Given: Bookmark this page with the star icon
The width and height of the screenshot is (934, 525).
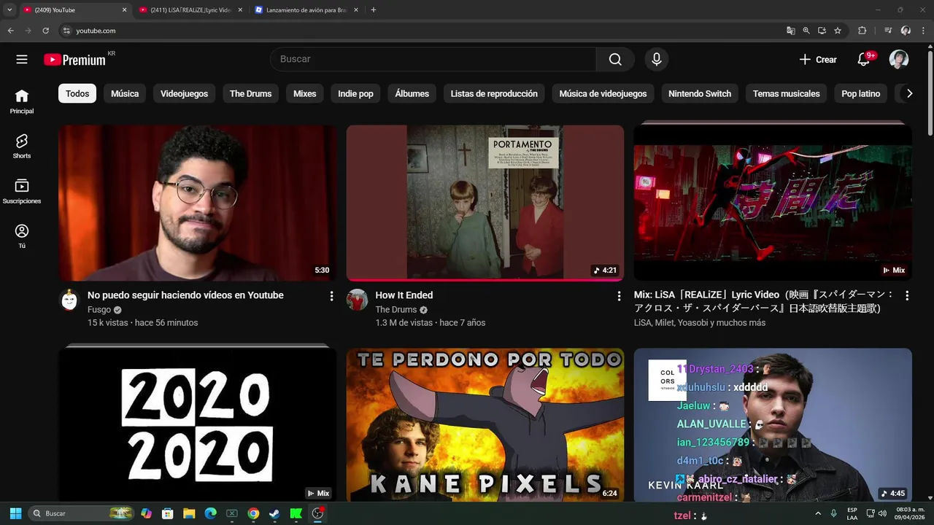Looking at the screenshot, I should pos(838,31).
